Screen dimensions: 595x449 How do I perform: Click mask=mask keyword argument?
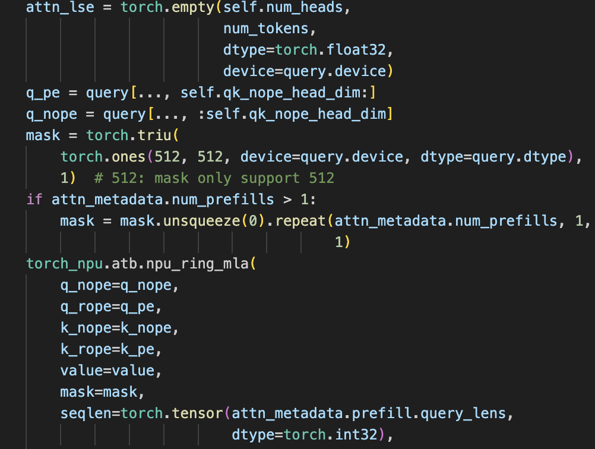pyautogui.click(x=99, y=392)
